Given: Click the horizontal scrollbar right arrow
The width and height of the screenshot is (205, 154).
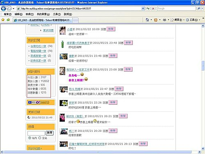Looking at the screenshot, I should [x=199, y=152].
